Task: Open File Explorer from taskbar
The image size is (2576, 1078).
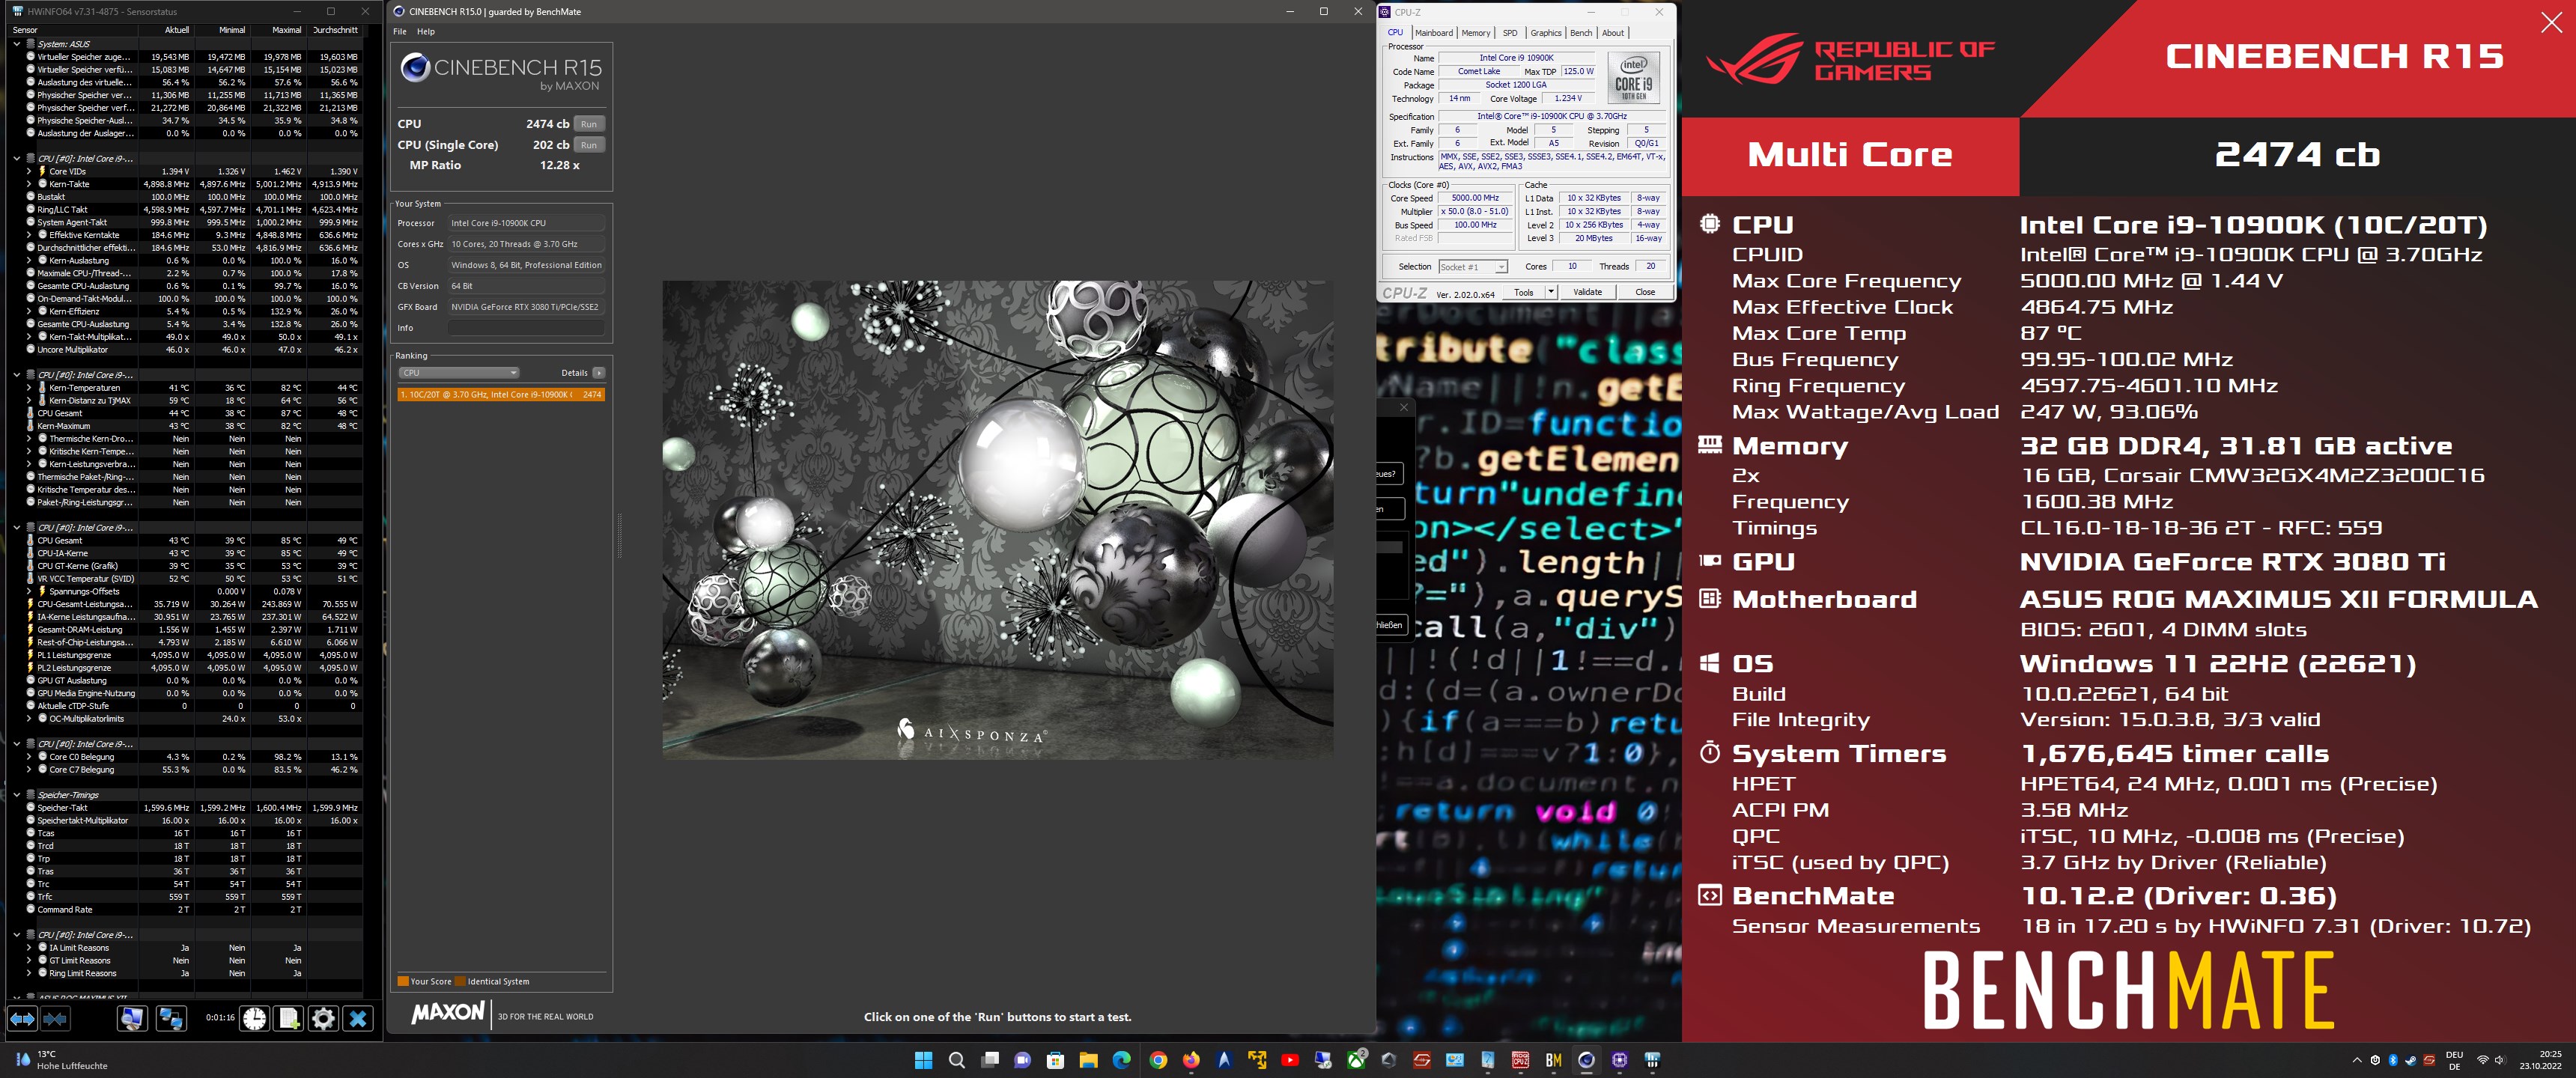Action: click(x=1088, y=1060)
